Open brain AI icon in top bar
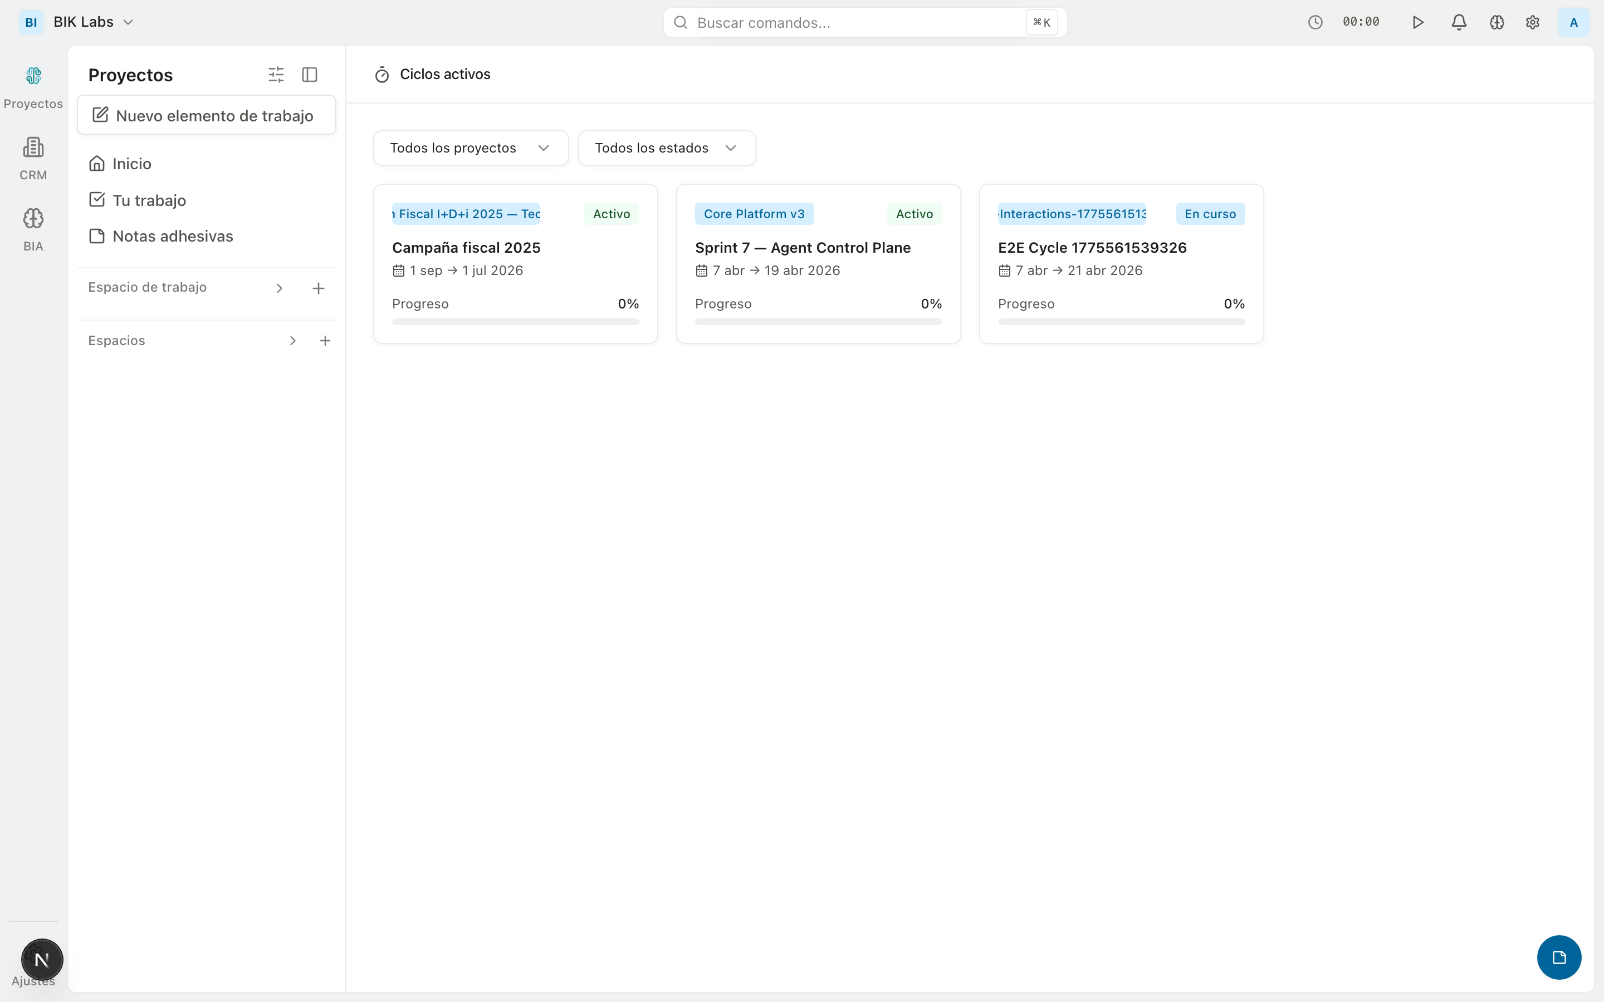This screenshot has height=1002, width=1604. pyautogui.click(x=1497, y=22)
